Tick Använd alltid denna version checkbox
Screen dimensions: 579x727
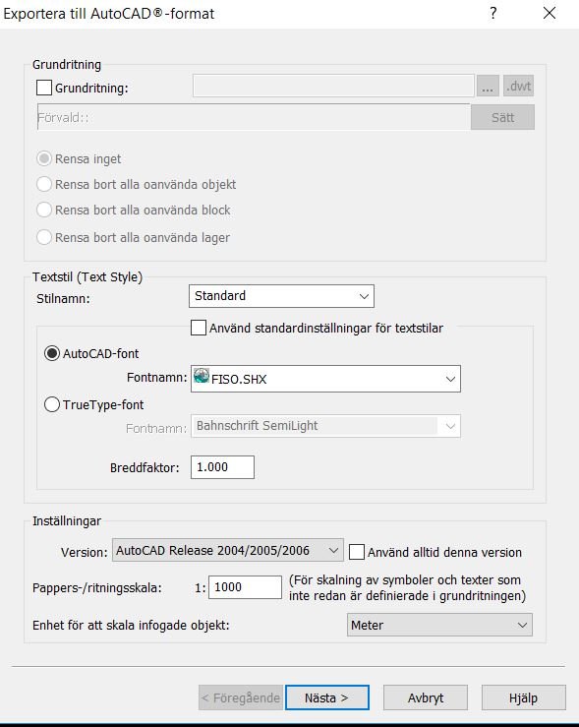356,552
